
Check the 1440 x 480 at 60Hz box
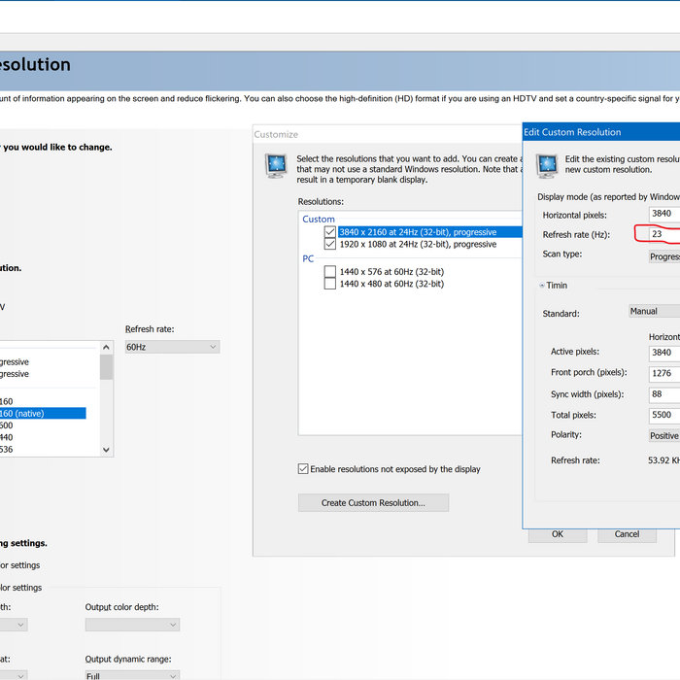(330, 284)
